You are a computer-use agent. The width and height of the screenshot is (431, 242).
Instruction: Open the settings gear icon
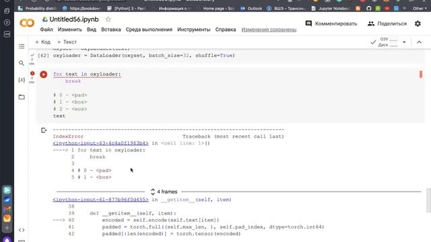(418, 24)
